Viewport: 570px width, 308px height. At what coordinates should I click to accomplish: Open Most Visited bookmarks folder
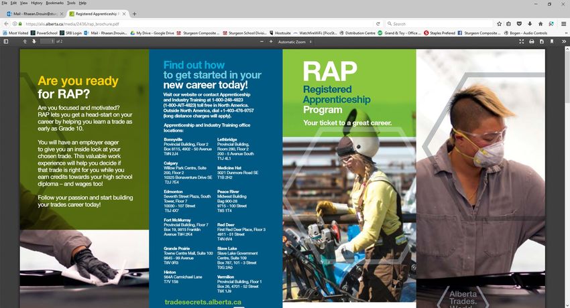[x=15, y=33]
